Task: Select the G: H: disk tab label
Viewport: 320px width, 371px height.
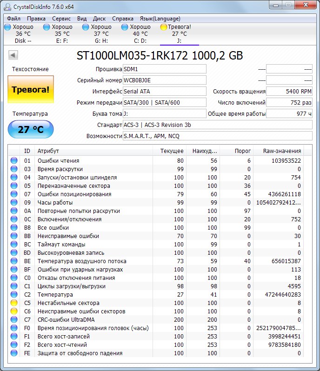Action: coord(101,41)
